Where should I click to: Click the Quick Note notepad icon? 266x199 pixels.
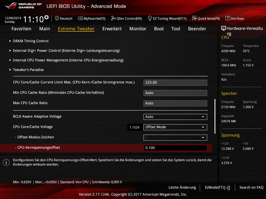(194, 18)
